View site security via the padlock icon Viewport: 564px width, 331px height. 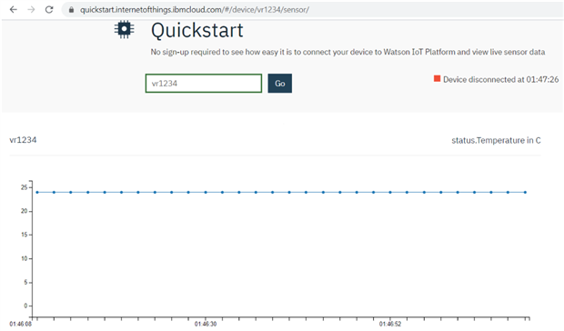[71, 10]
